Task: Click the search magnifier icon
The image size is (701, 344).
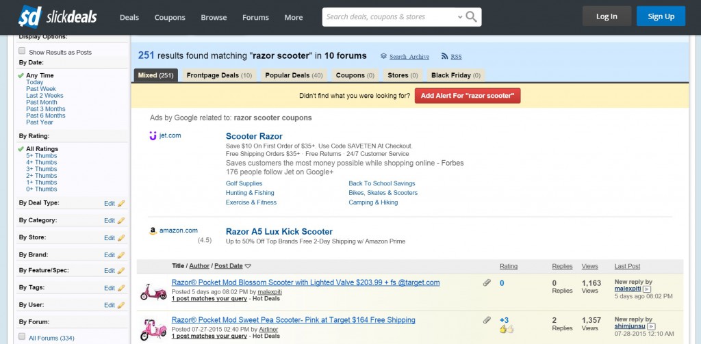Action: [x=471, y=17]
